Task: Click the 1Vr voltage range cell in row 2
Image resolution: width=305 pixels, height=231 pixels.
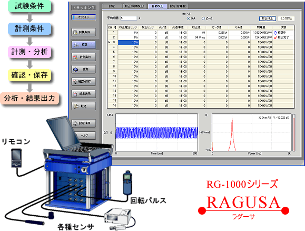Action: tap(129, 37)
